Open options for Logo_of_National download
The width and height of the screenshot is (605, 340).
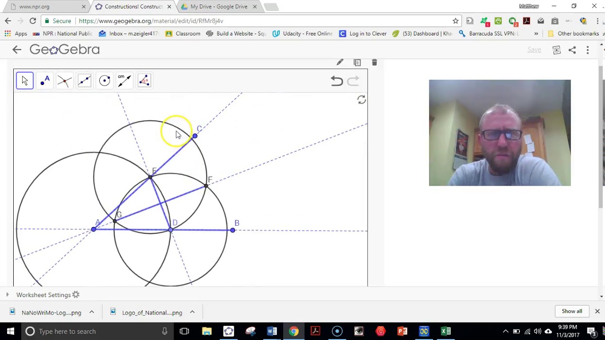click(192, 312)
